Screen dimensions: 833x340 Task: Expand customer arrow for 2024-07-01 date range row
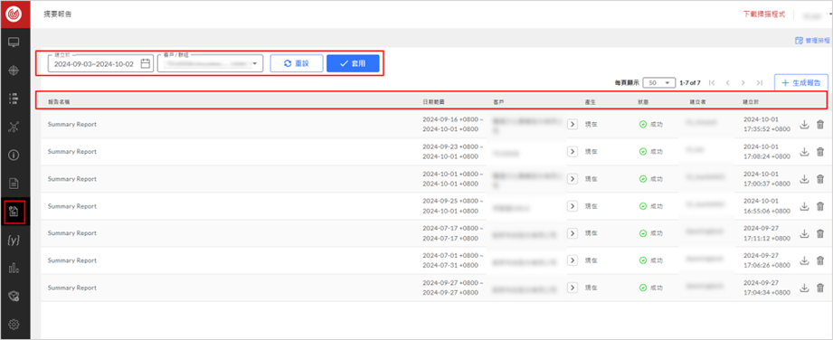pos(573,260)
